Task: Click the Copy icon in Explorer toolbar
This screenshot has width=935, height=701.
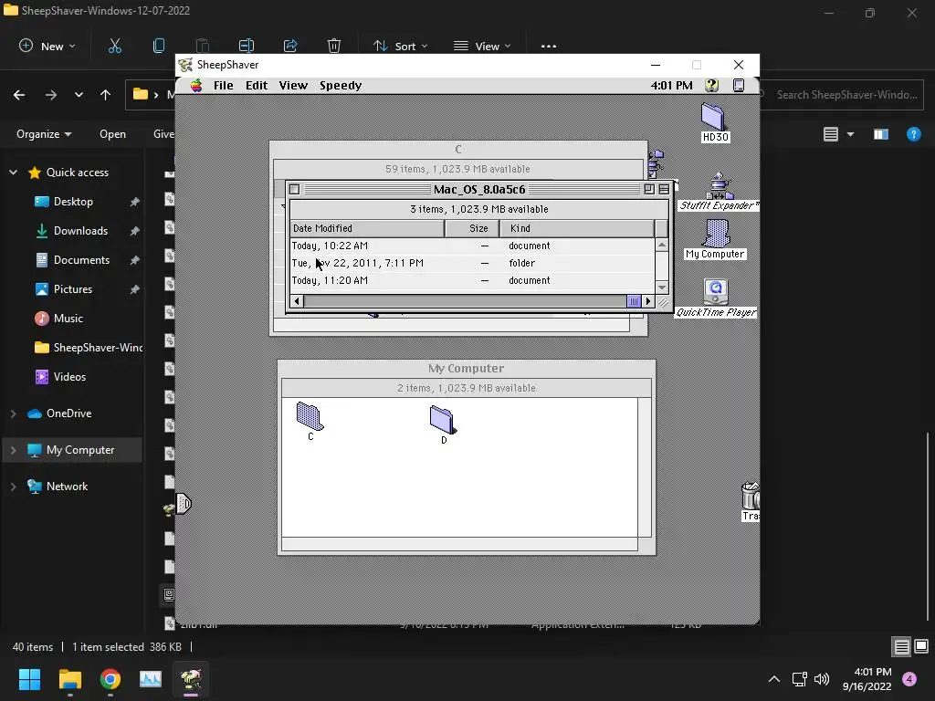Action: tap(159, 46)
